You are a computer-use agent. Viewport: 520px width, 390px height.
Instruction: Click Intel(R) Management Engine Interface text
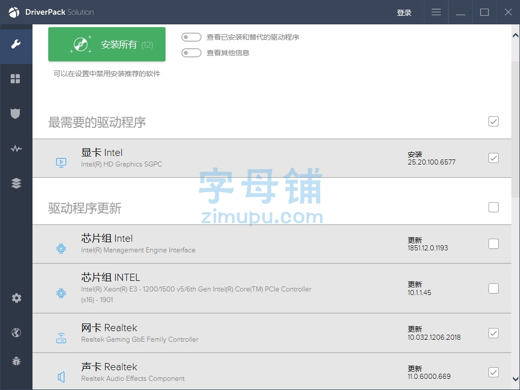click(x=138, y=250)
